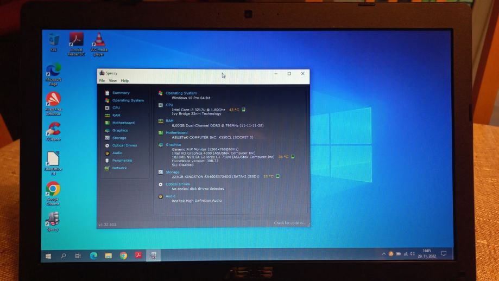Click the CPU temperature indicator icon

pyautogui.click(x=243, y=110)
